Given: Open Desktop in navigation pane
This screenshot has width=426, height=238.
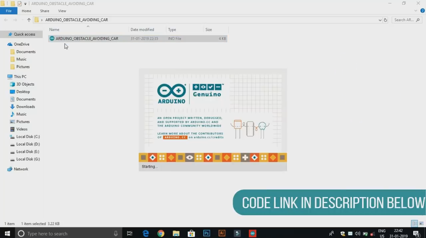Looking at the screenshot, I should [23, 92].
